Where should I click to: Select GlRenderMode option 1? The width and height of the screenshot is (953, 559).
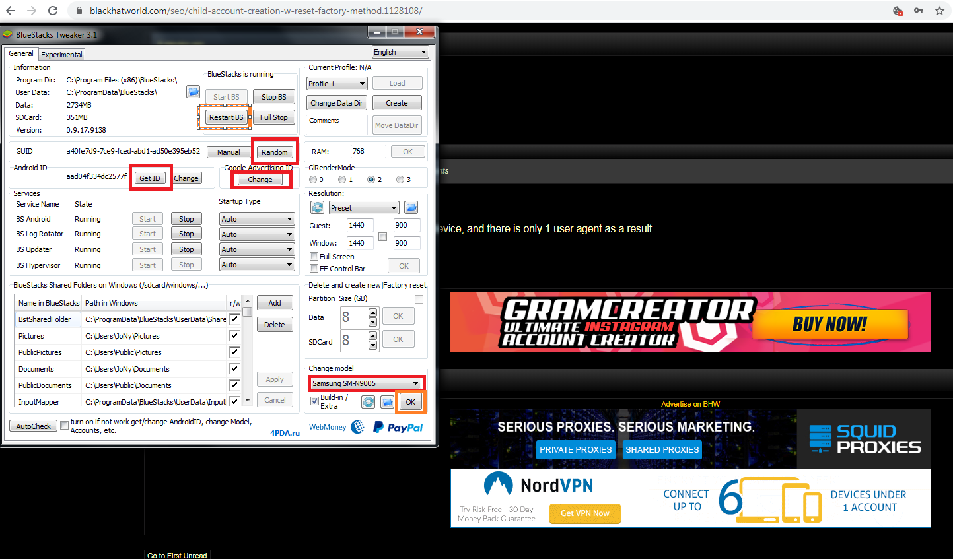click(x=342, y=180)
